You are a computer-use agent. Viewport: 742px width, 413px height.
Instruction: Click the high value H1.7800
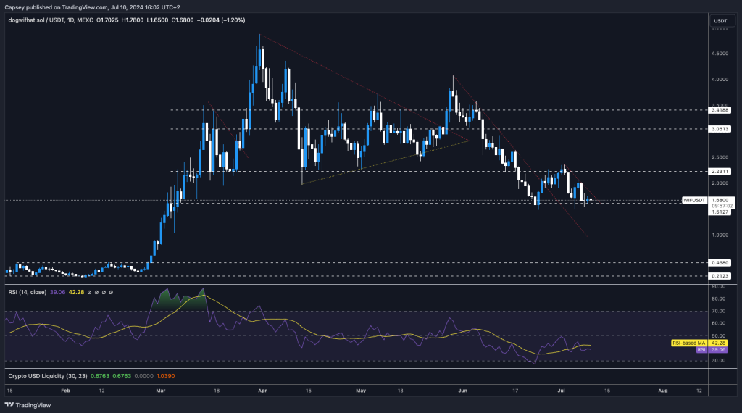point(133,20)
